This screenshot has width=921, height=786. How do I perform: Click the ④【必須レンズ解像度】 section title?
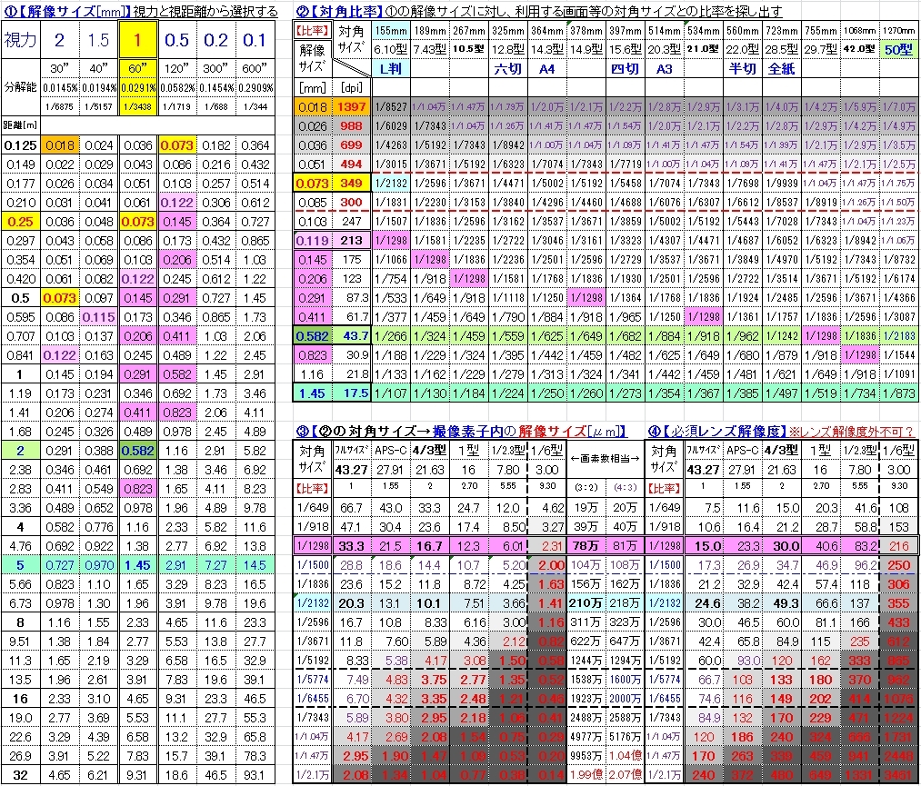(x=716, y=432)
